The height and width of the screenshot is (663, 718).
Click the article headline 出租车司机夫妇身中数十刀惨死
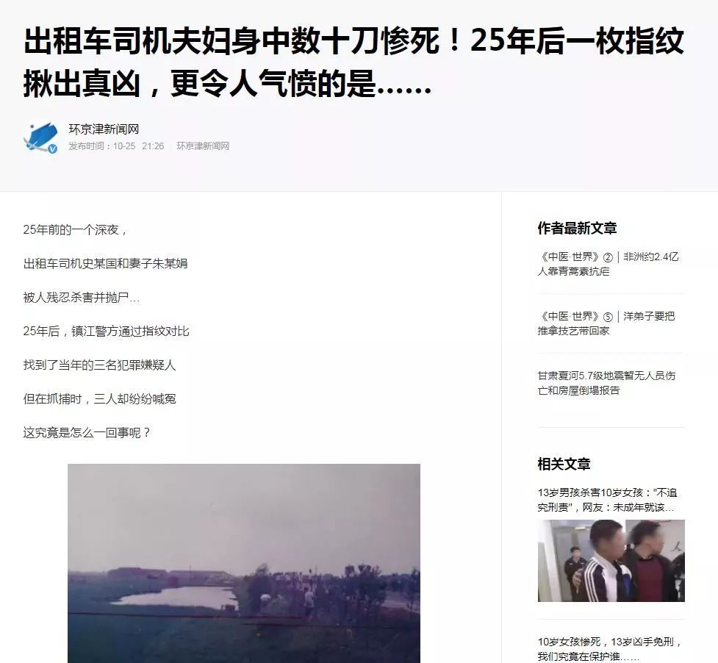coord(353,62)
